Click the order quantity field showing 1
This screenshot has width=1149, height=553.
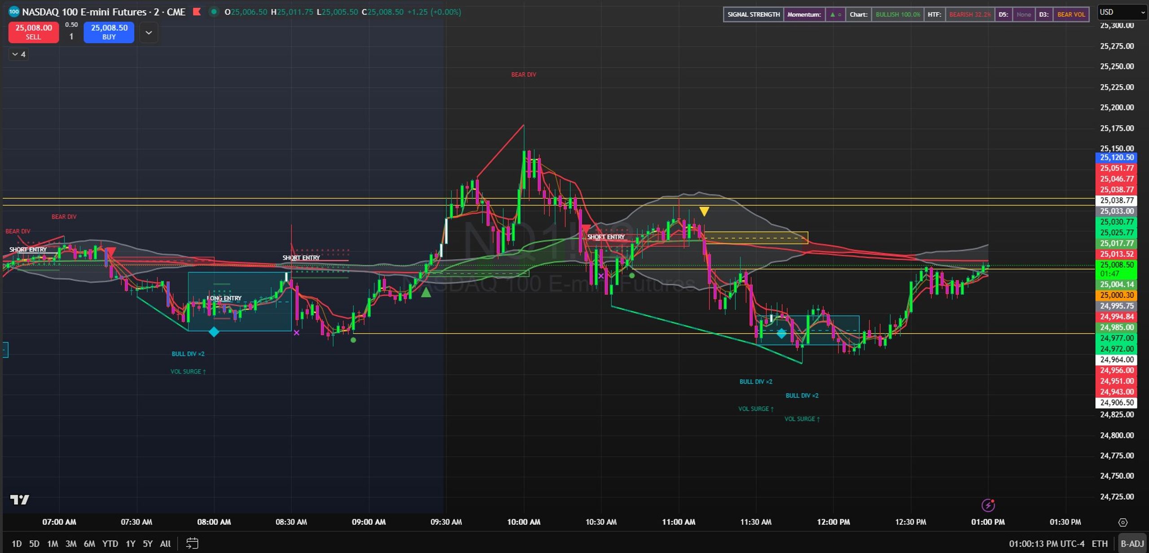[71, 37]
